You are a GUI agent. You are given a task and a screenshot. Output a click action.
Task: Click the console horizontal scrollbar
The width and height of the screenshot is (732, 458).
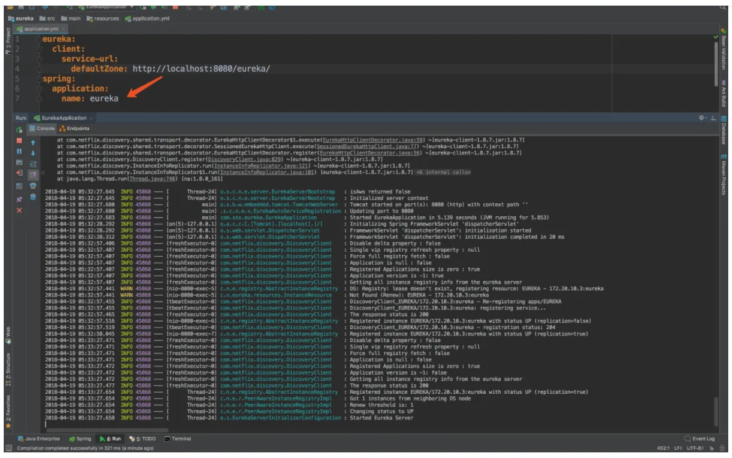pos(107,431)
